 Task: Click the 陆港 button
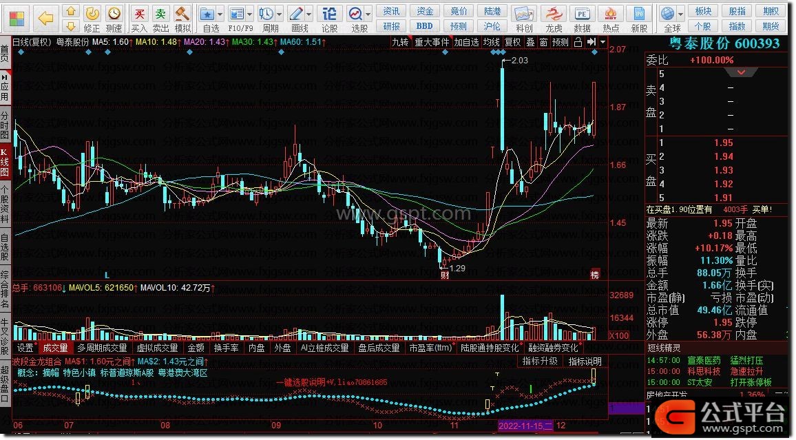[492, 11]
